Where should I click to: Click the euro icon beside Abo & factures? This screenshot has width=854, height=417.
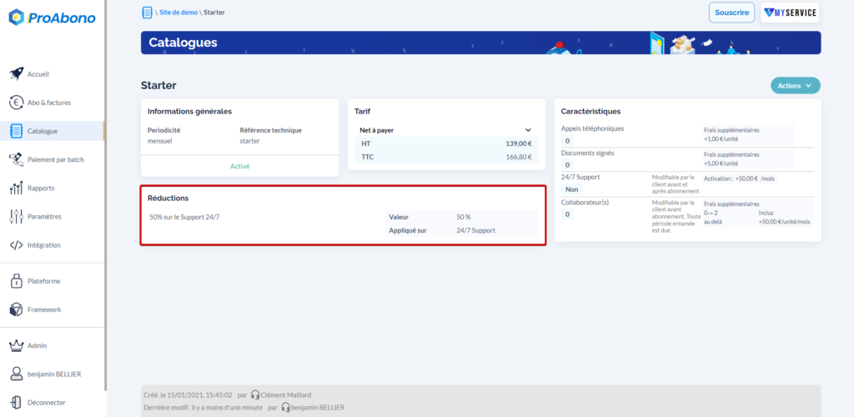coord(17,103)
